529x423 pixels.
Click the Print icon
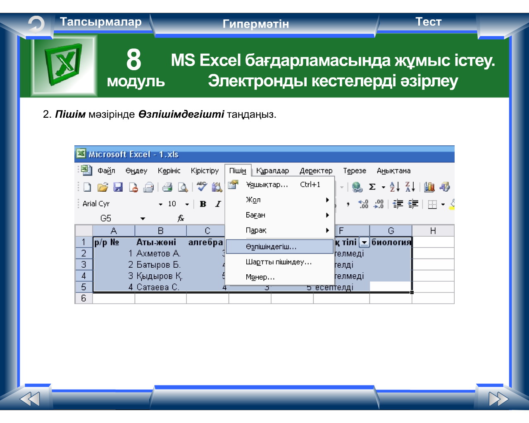[x=167, y=187]
